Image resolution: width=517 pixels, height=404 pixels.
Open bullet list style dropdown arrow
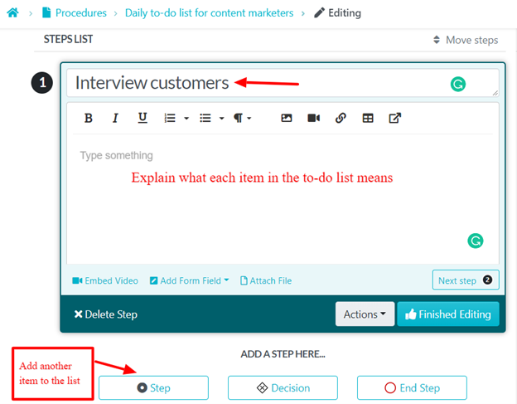(221, 118)
